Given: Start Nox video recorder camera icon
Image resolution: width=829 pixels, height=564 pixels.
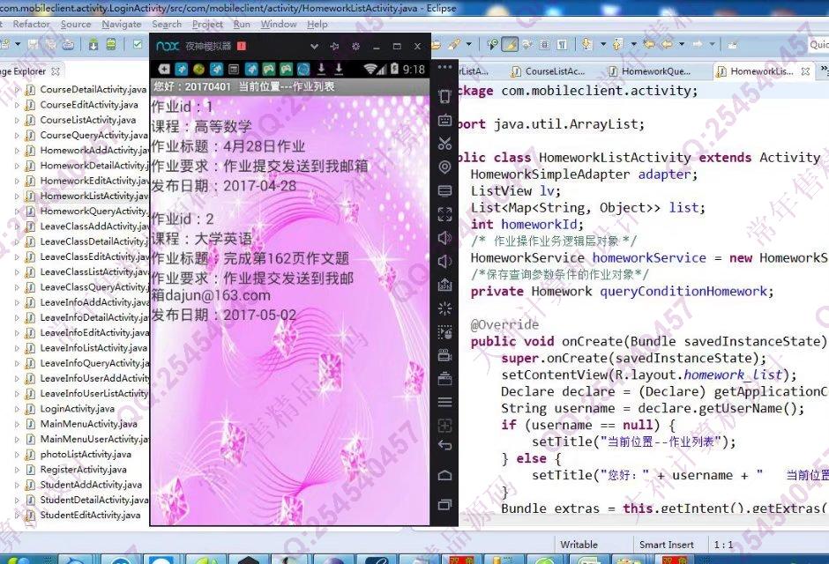Looking at the screenshot, I should [444, 355].
